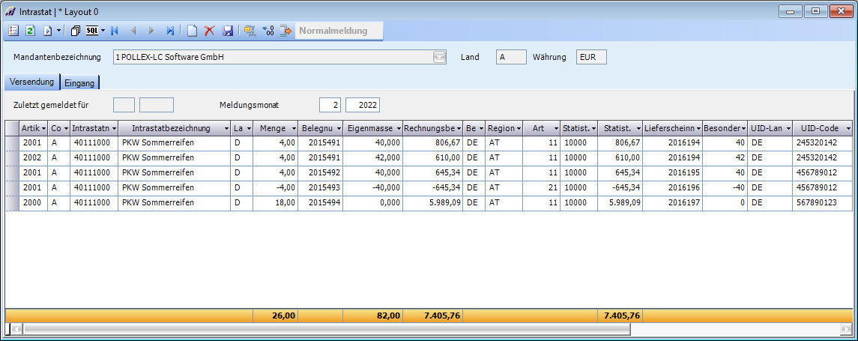Click the green refresh icon in toolbar

[x=30, y=31]
